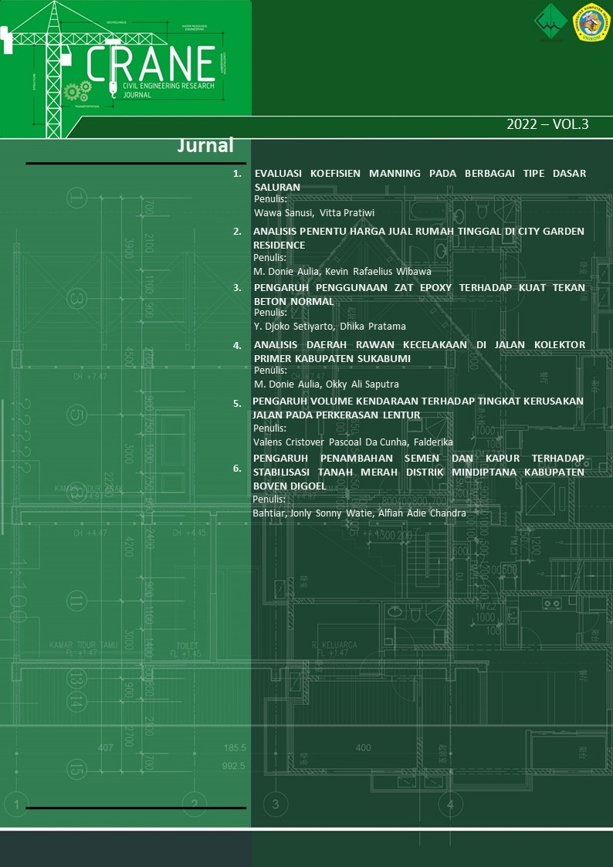
Task: Select title 'PENGARUH VOLUME KENDARAAN TERHADAP TINGKAT KERUSAKAN'
Action: pos(418,401)
